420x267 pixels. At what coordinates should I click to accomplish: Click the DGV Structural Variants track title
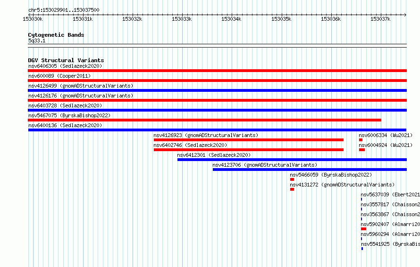(66, 60)
